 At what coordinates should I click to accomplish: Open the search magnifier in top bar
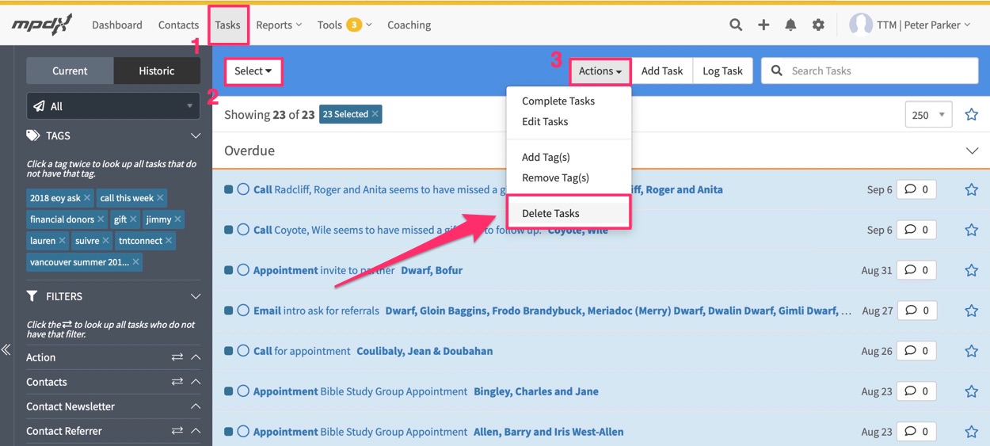point(736,25)
